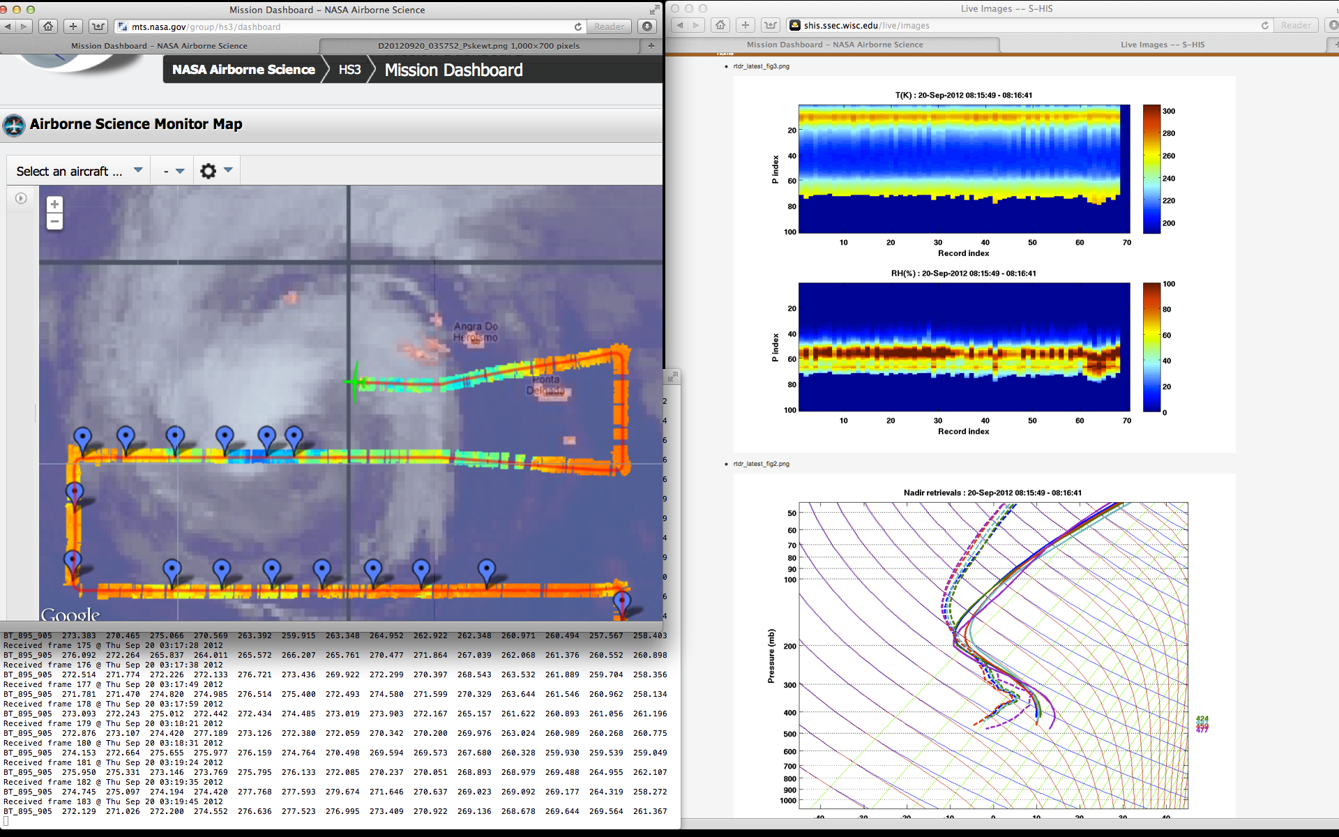Click the green aircraft marker on map

(x=356, y=382)
